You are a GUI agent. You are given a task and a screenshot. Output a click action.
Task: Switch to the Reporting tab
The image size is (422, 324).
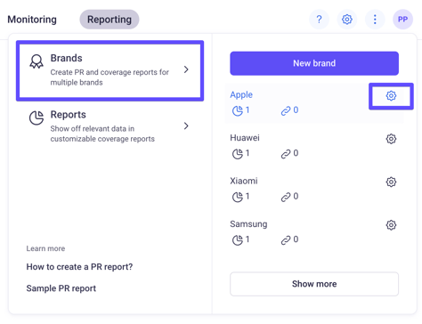click(110, 20)
